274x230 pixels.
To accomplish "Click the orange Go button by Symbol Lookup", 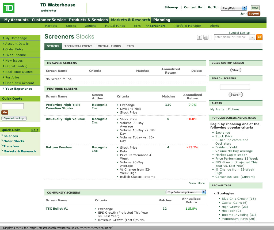I will [259, 37].
